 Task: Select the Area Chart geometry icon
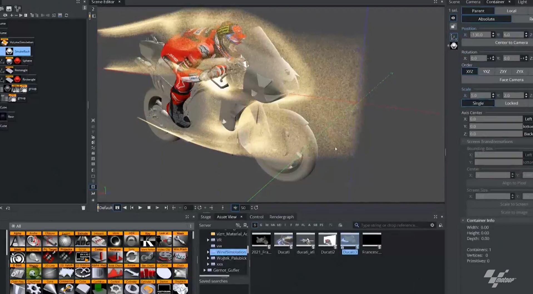[115, 271]
